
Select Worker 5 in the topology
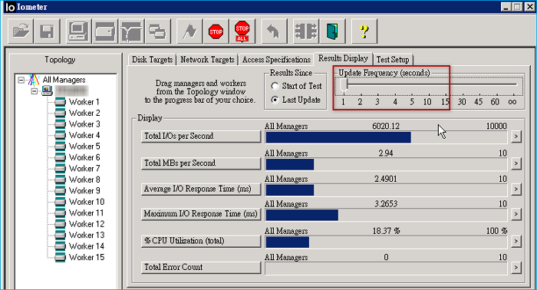pos(84,147)
